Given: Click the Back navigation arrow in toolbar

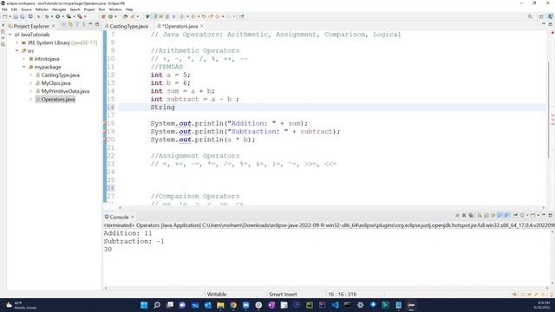Looking at the screenshot, I should click(x=218, y=16).
